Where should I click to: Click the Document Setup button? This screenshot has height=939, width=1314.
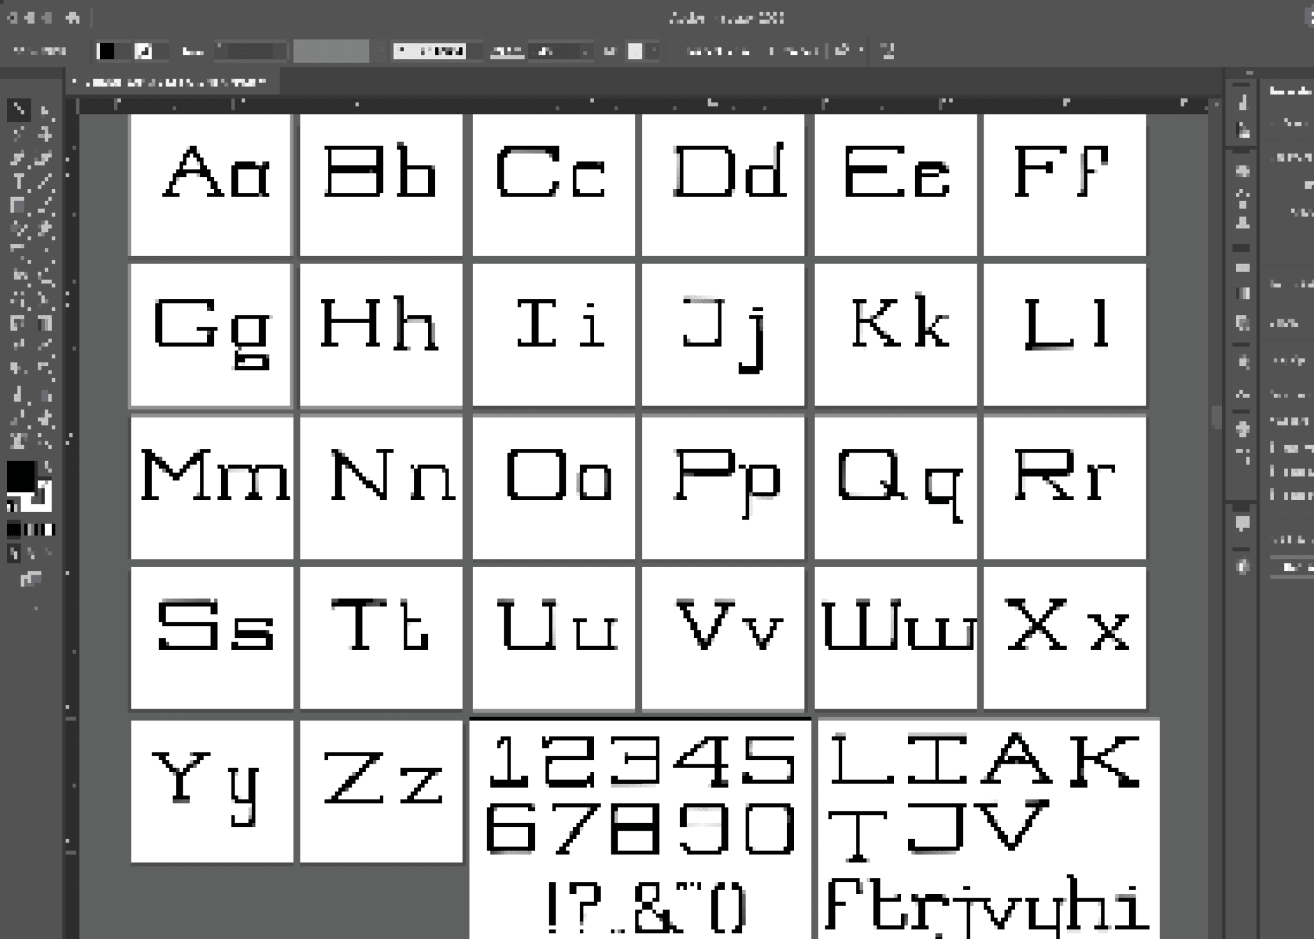click(717, 51)
